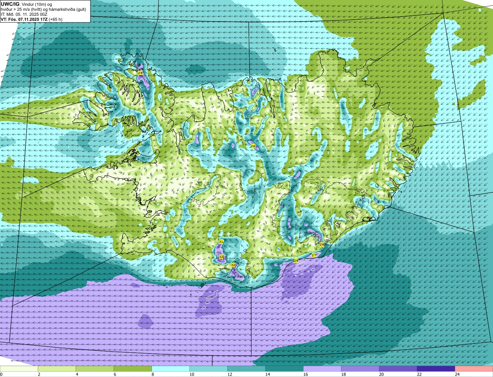Click the 0–2 m/s palest legend swatch
This screenshot has width=493, height=377.
coord(19,369)
